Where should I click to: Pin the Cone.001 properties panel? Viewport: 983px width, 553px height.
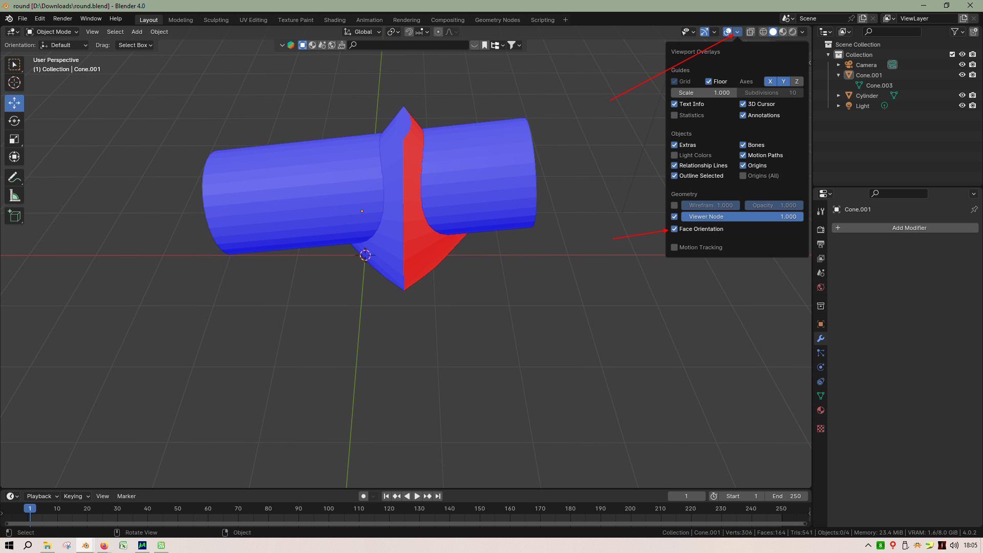point(974,209)
